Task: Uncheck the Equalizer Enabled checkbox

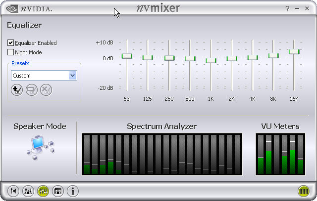Action: 10,43
